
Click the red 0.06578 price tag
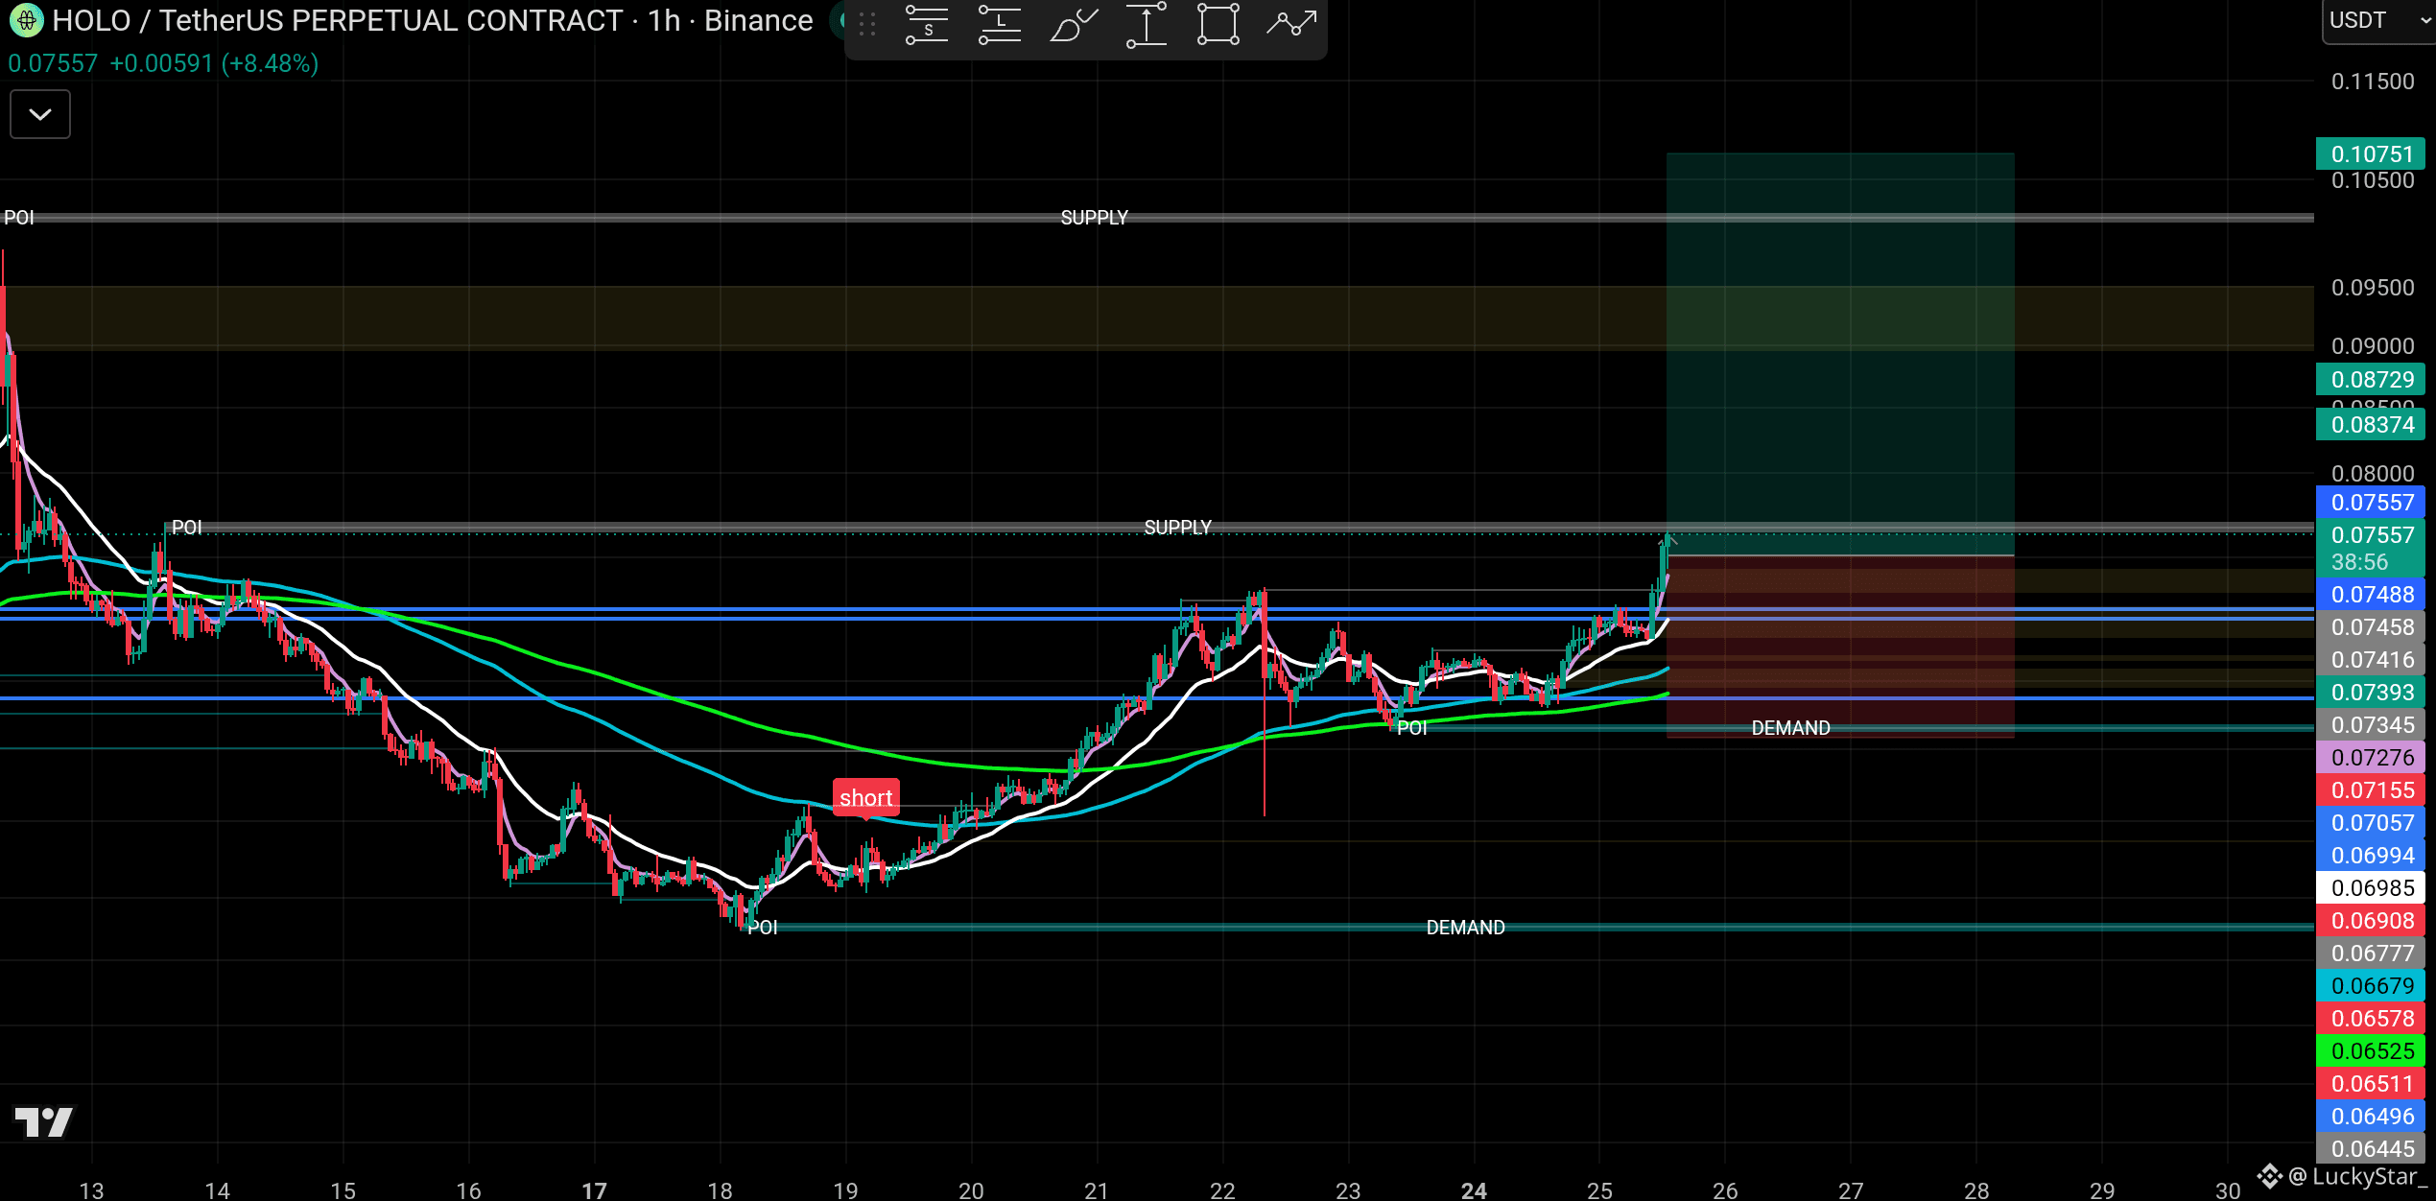pos(2371,1019)
